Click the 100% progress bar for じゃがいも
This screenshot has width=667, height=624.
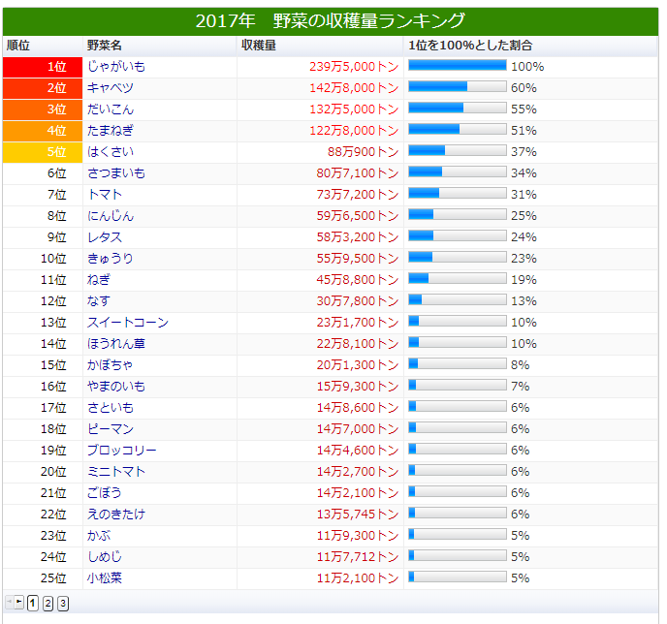pyautogui.click(x=457, y=66)
